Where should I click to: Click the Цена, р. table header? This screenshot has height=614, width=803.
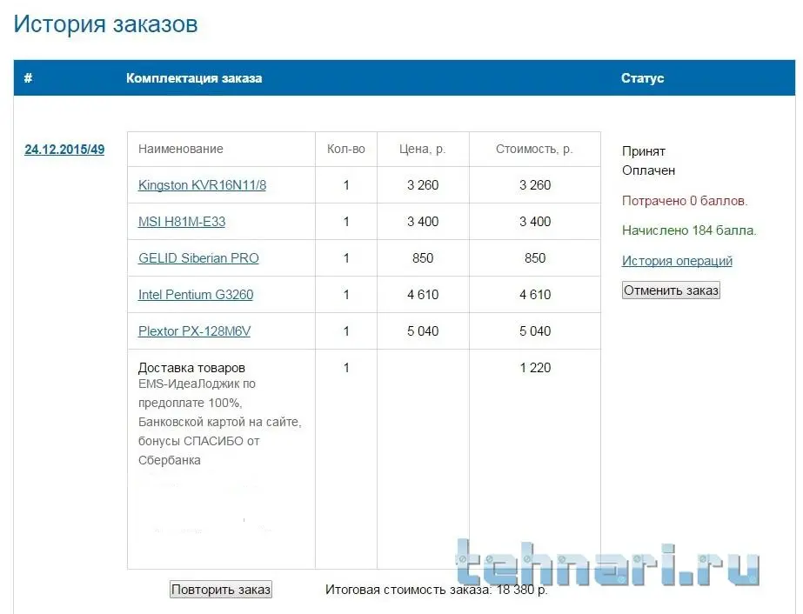[423, 149]
